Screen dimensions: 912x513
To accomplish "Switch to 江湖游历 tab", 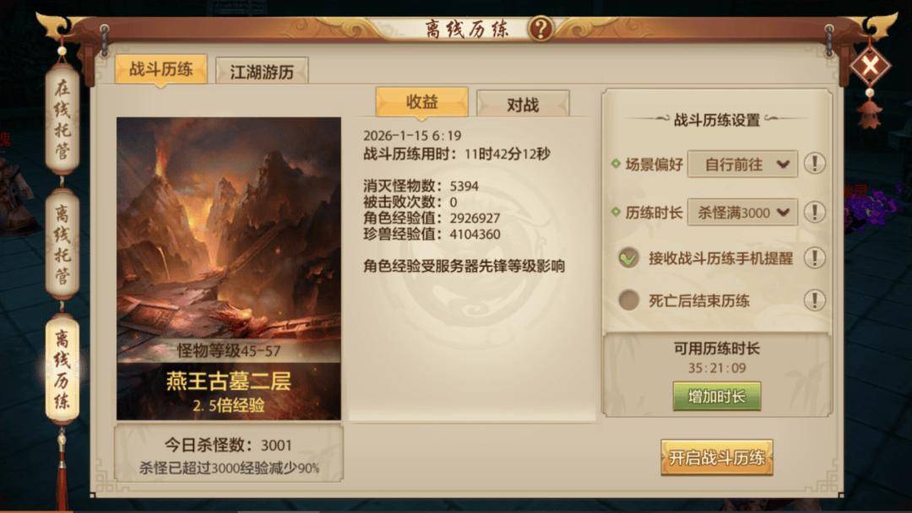I will (x=262, y=72).
